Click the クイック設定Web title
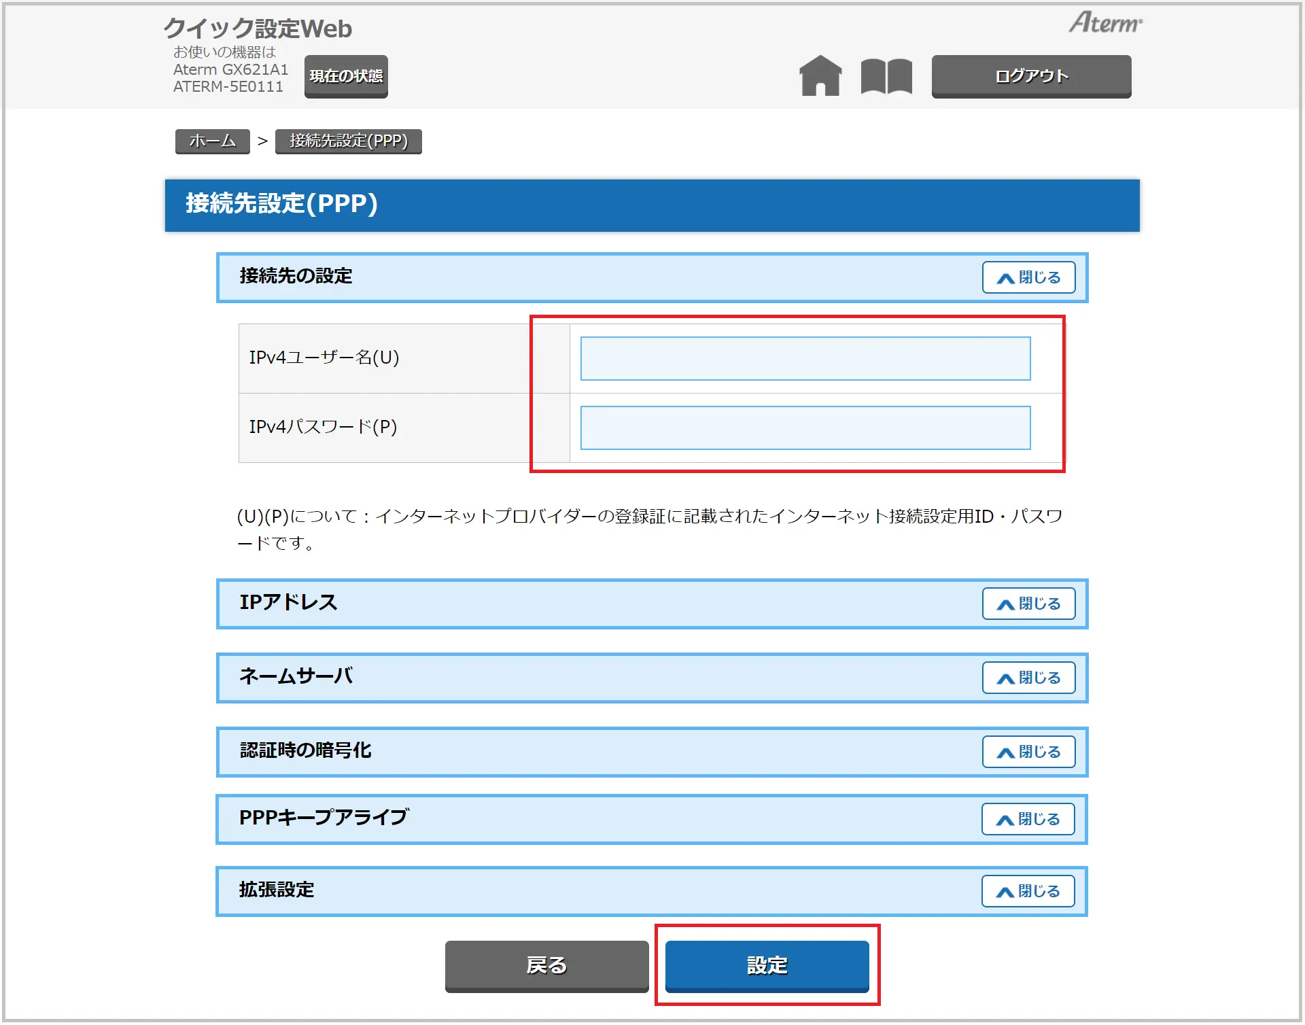Image resolution: width=1305 pixels, height=1025 pixels. coord(258,29)
